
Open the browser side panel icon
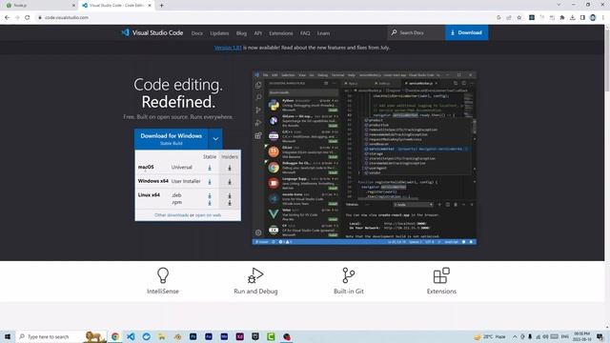(582, 17)
